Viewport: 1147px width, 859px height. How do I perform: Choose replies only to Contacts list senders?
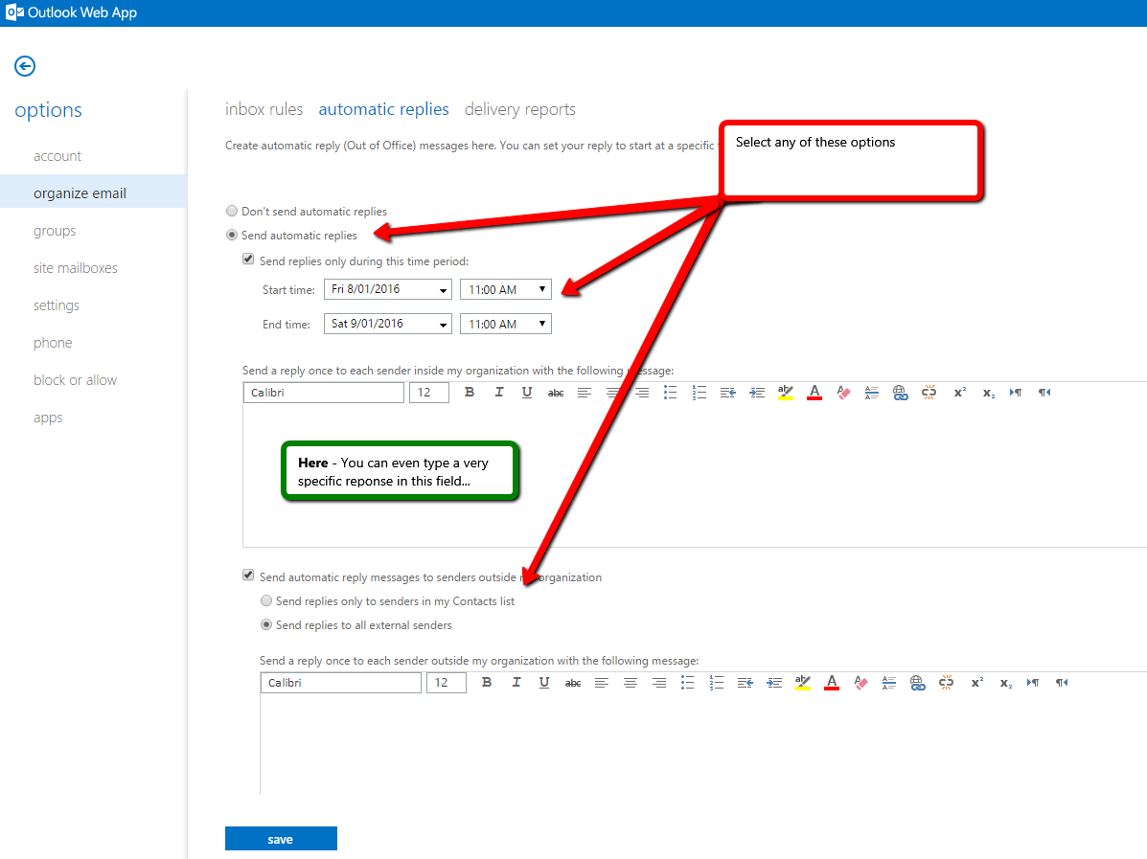pyautogui.click(x=266, y=600)
